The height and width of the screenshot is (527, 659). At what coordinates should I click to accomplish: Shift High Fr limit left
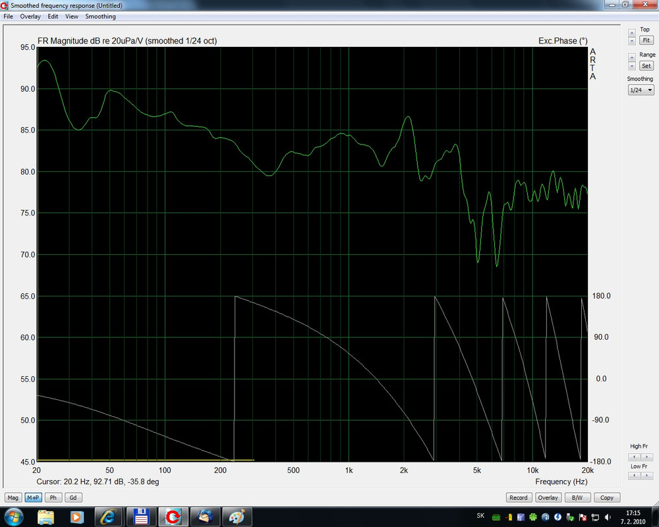tap(634, 457)
